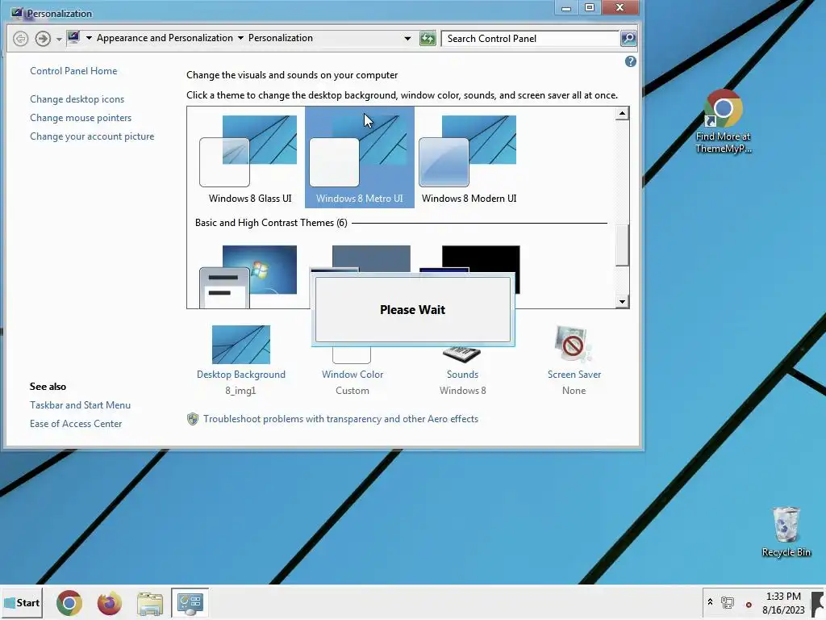Screen dimensions: 826x620
Task: Click the Refresh button in address bar
Action: coord(428,39)
